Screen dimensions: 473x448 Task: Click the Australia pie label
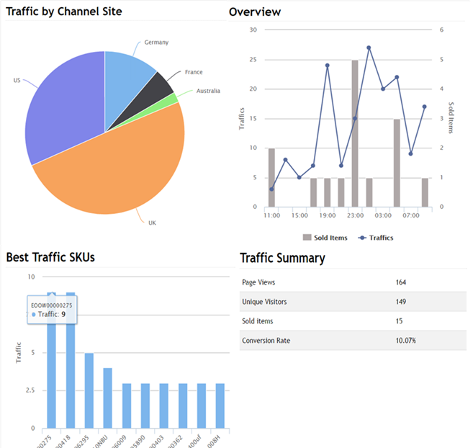[x=208, y=91]
